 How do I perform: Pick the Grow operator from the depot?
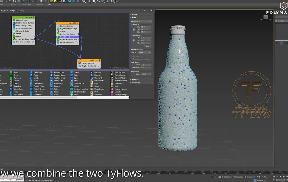click(x=14, y=75)
